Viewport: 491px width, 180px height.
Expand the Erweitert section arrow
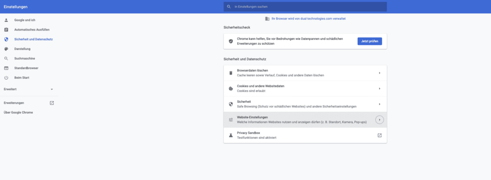click(52, 89)
